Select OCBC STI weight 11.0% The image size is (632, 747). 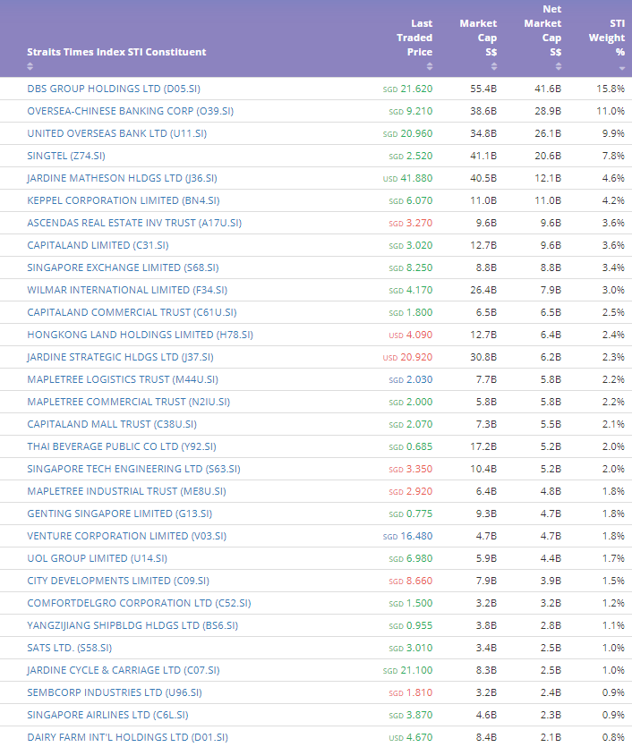coord(611,112)
